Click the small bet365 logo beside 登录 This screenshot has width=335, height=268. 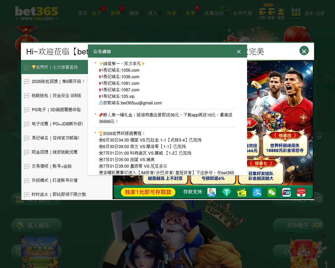(296, 13)
